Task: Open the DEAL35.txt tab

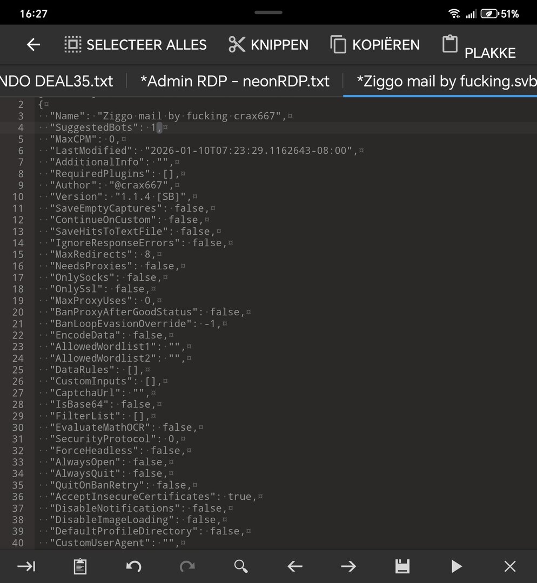Action: coord(56,81)
